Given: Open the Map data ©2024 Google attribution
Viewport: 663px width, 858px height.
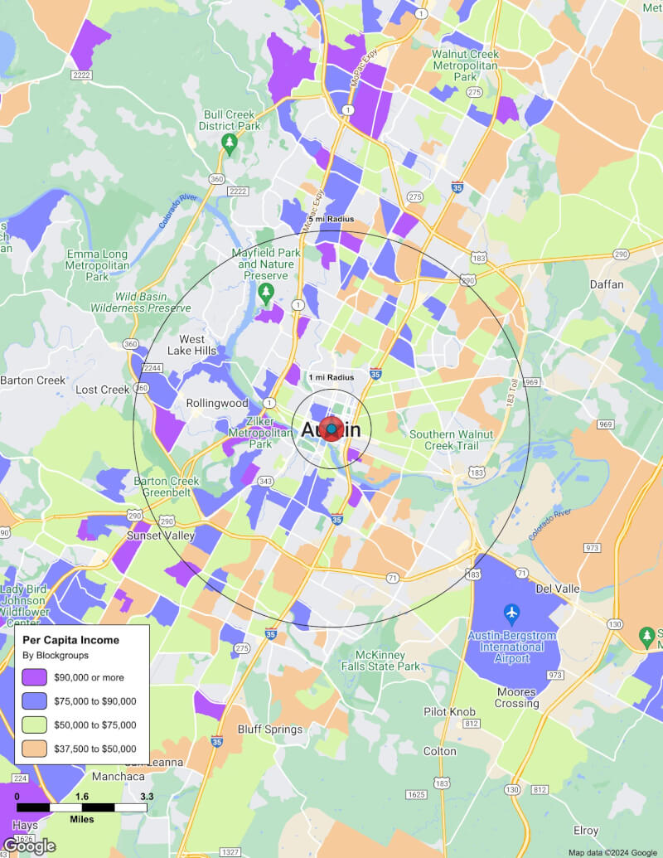Looking at the screenshot, I should pyautogui.click(x=612, y=852).
